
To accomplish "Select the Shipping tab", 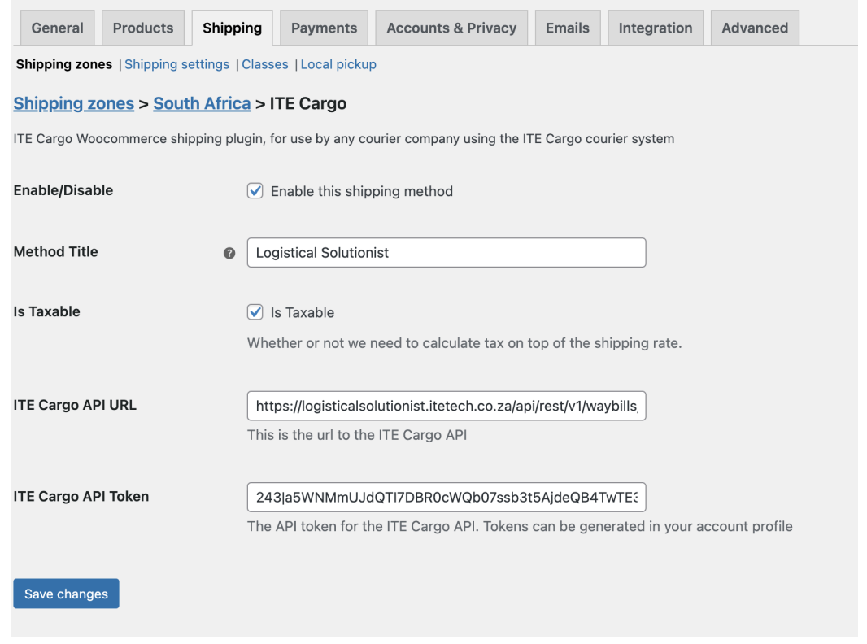I will point(232,28).
